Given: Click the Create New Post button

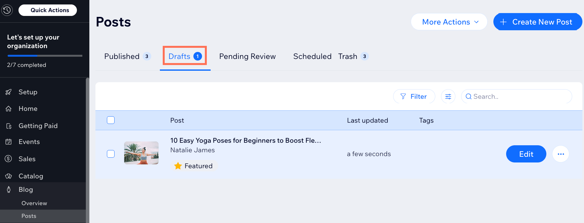Looking at the screenshot, I should pos(537,22).
